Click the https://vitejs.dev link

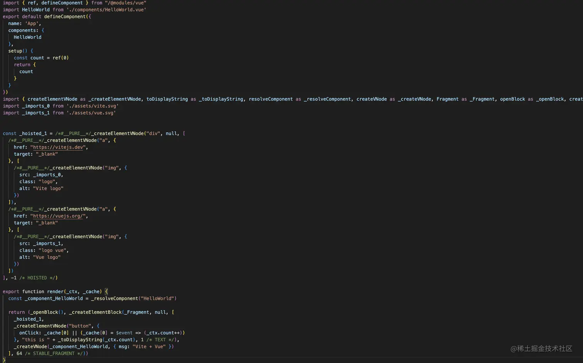58,147
